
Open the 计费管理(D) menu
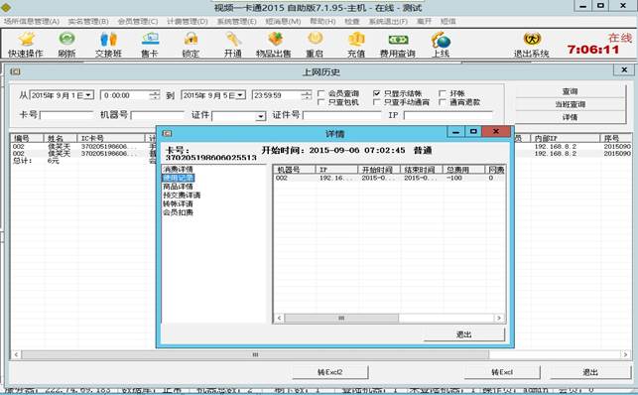click(188, 21)
